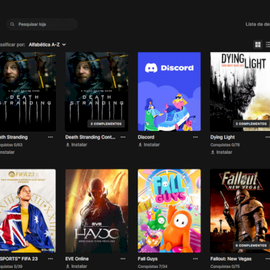The height and width of the screenshot is (270, 270).
Task: Switch to grid view layout
Action: point(258,45)
